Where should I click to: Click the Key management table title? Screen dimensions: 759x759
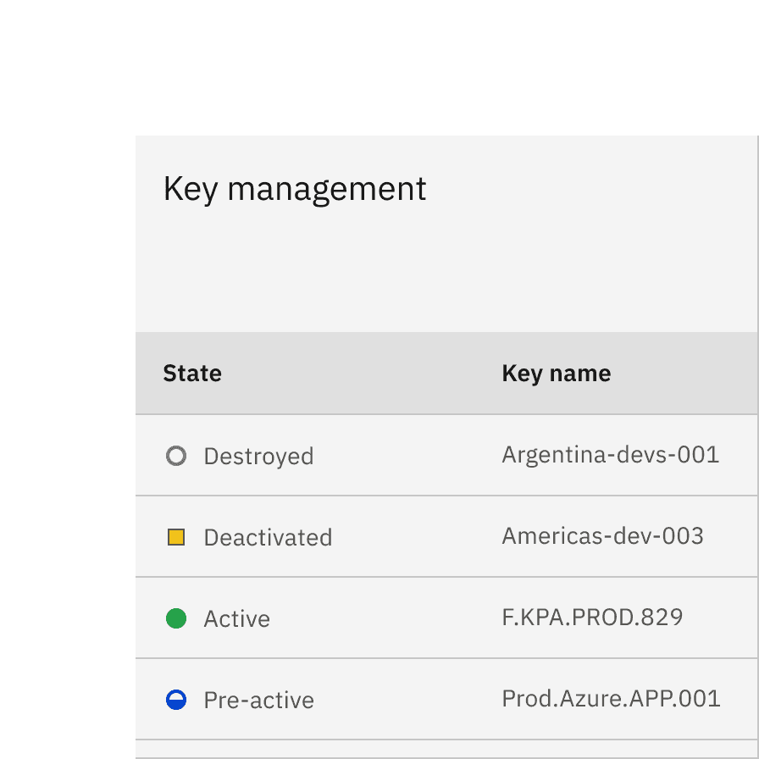(295, 189)
